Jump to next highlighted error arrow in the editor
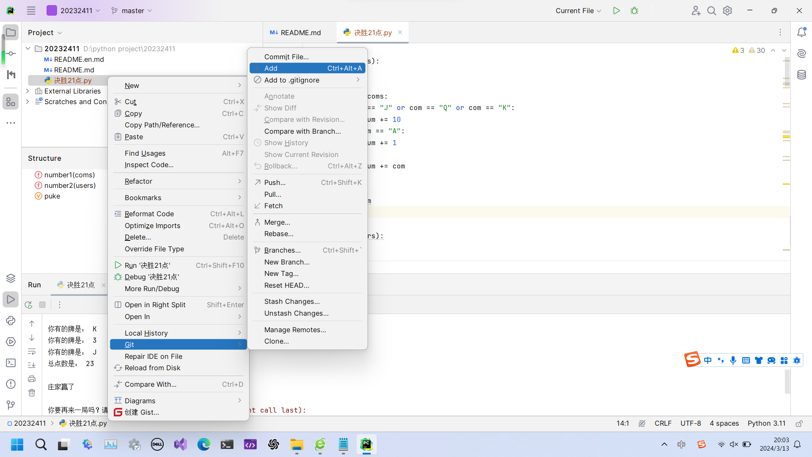Viewport: 812px width, 457px height. coord(784,50)
